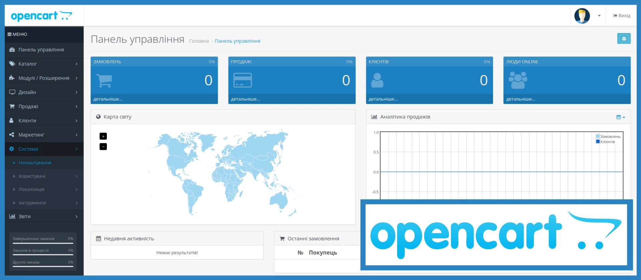Open Панель управління breadcrumb link
641x280 pixels.
[x=237, y=41]
